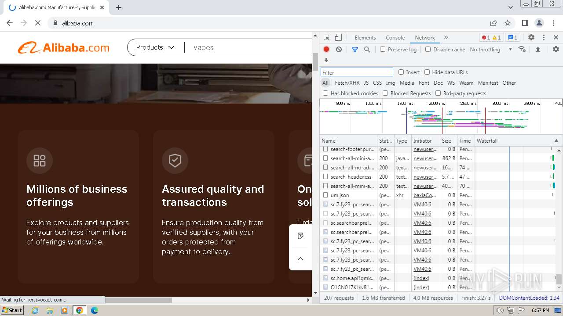Tick the search-header.css row checkbox
The width and height of the screenshot is (563, 316).
point(325,176)
